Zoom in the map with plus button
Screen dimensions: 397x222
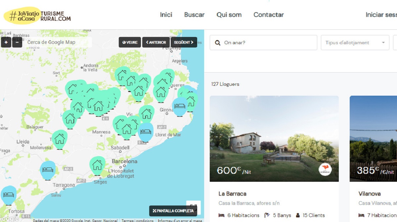[x=6, y=43]
